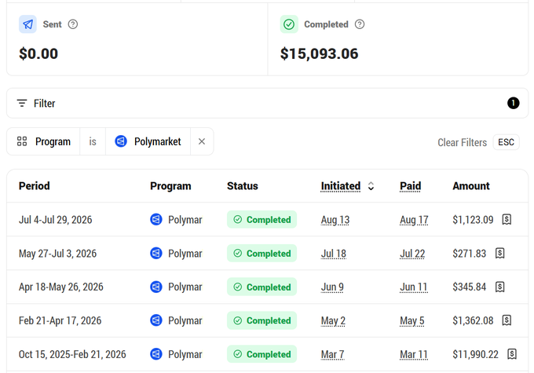This screenshot has width=534, height=373.
Task: Click Polymarket logo in Oct 15, 2025 row
Action: 156,354
